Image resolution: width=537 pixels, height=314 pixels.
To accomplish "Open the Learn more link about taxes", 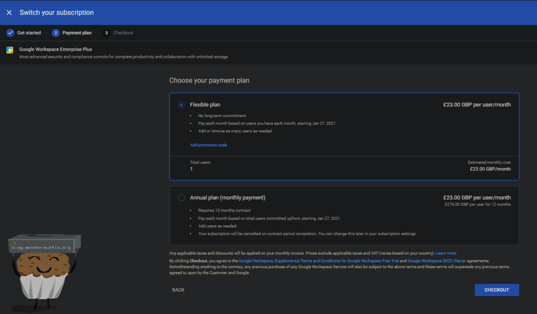I will click(x=446, y=253).
